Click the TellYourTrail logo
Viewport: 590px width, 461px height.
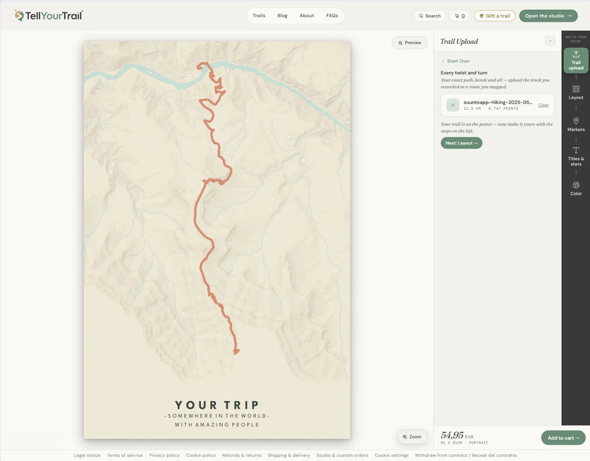pos(49,16)
